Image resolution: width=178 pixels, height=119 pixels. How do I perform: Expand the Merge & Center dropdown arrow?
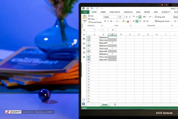click(x=171, y=21)
